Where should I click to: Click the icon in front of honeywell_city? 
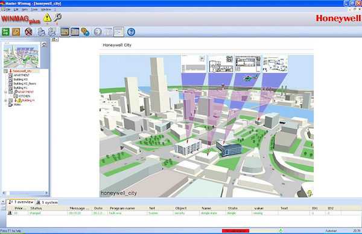pos(6,71)
